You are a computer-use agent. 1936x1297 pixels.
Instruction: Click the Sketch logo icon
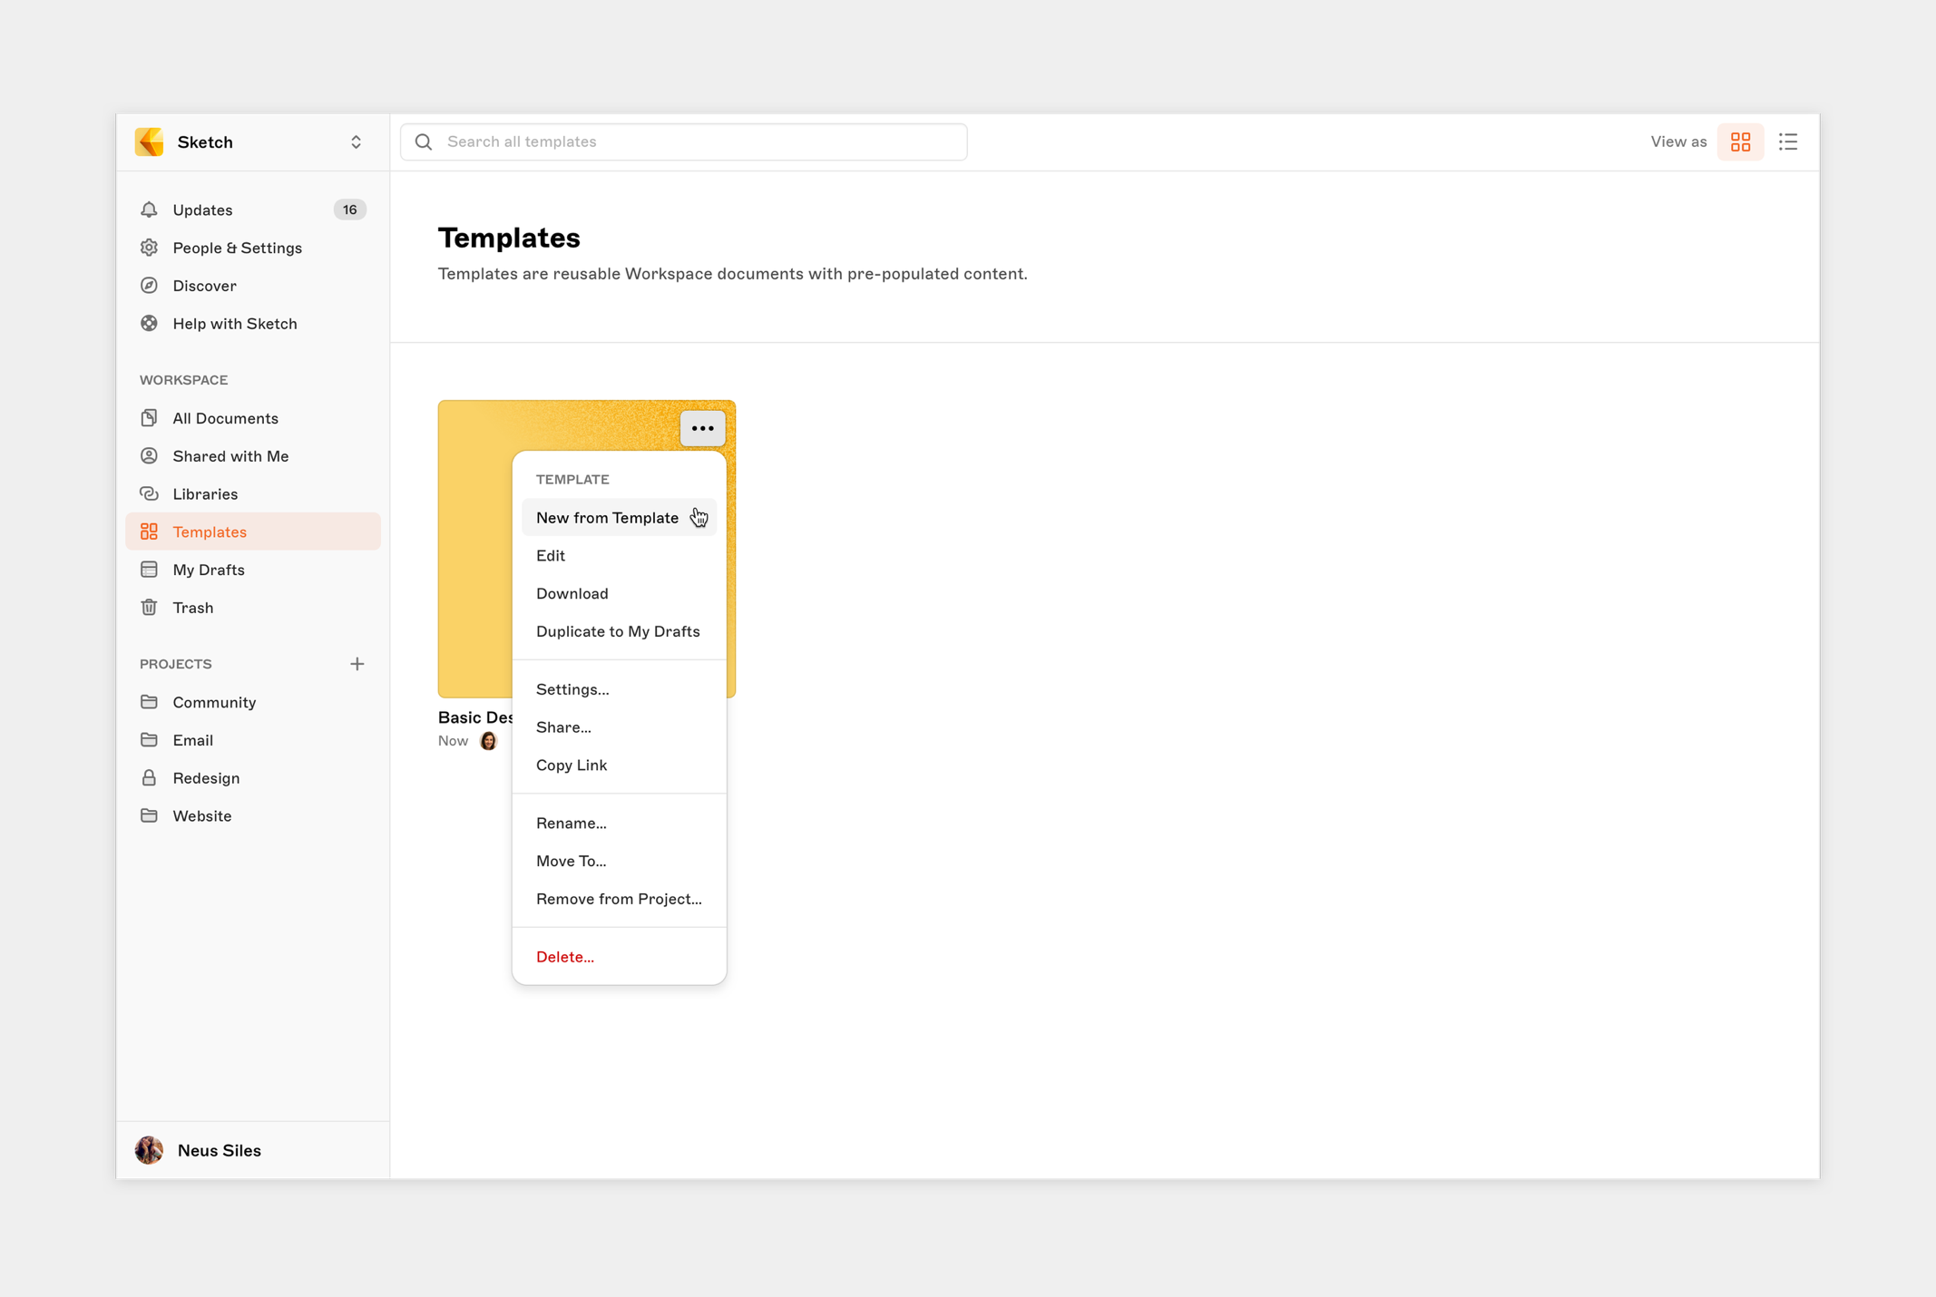click(x=150, y=142)
